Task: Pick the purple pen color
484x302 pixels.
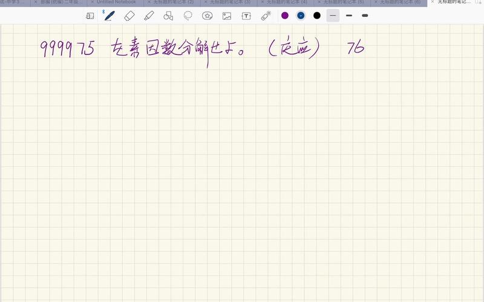Action: (x=285, y=16)
